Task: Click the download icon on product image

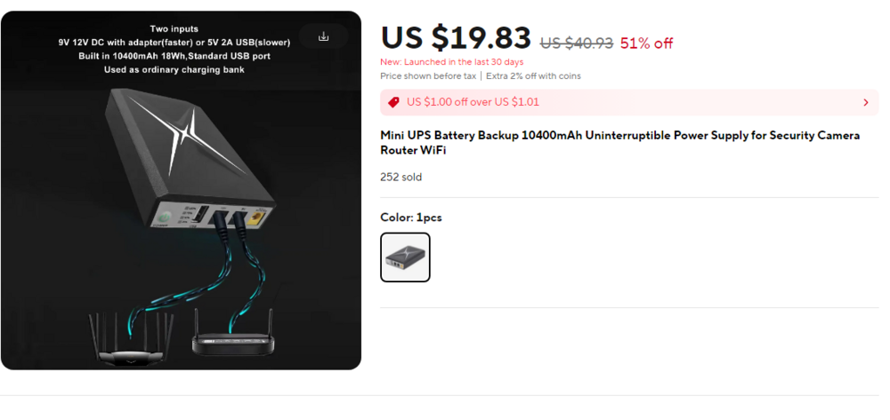Action: point(323,36)
